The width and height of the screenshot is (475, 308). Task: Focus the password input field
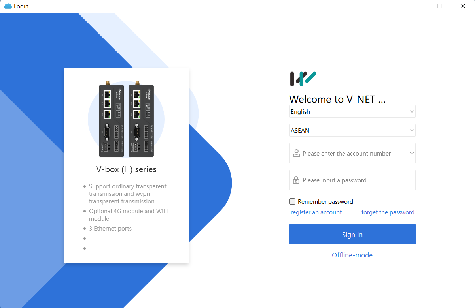[352, 180]
